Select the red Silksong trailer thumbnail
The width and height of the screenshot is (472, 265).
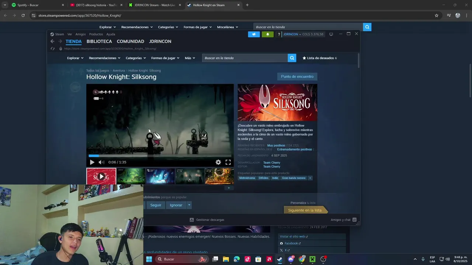101,176
